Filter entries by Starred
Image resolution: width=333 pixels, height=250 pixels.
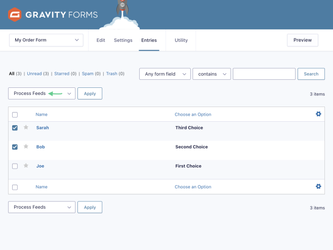pos(62,74)
